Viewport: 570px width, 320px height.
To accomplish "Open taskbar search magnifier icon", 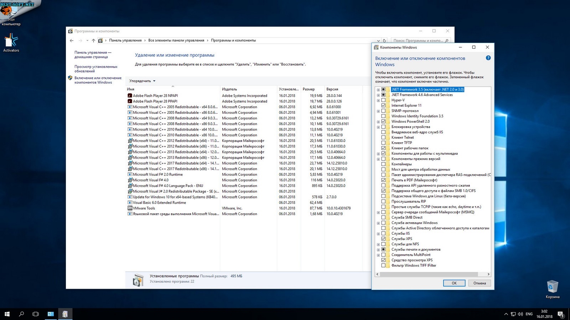I will (x=21, y=314).
